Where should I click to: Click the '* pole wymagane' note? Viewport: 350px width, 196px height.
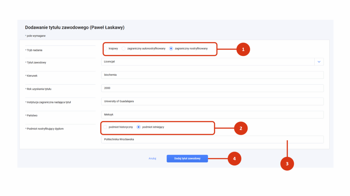pyautogui.click(x=35, y=36)
